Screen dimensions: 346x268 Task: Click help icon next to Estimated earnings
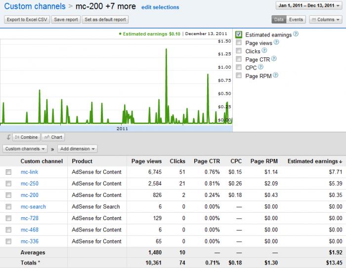[x=296, y=35]
